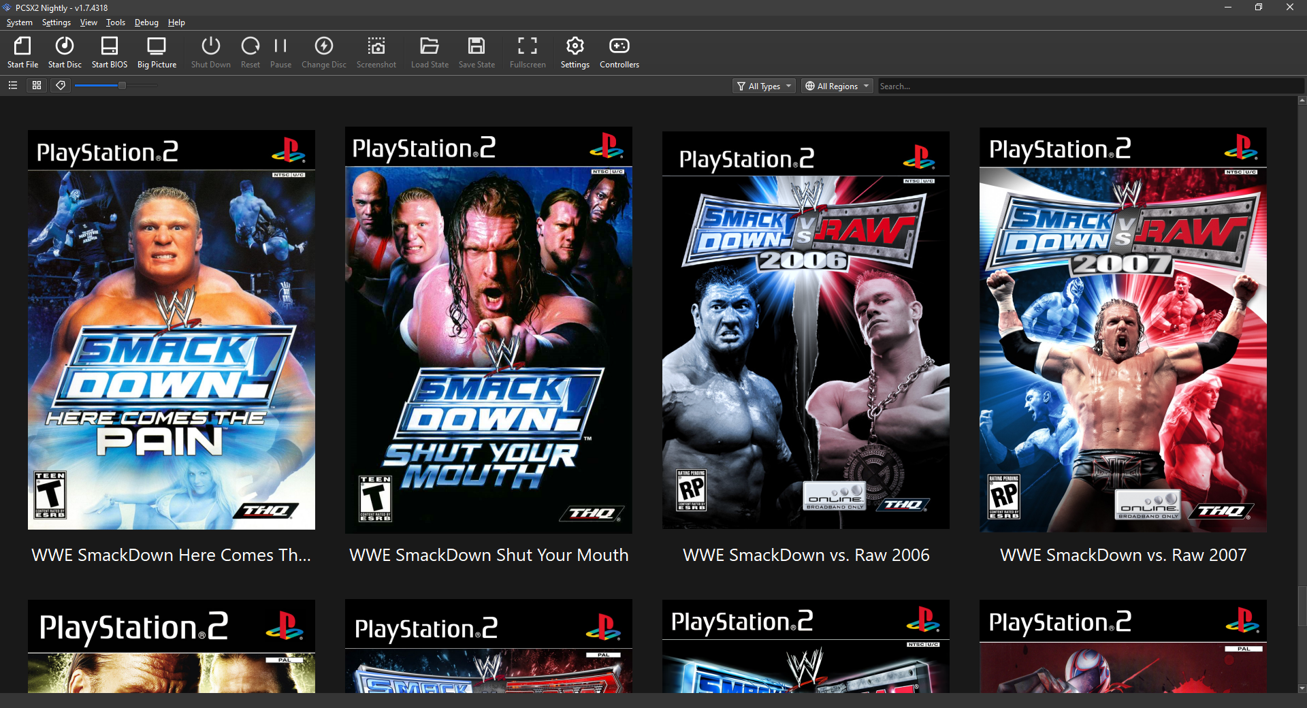
Task: Open the All Regions filter dropdown
Action: click(x=837, y=86)
